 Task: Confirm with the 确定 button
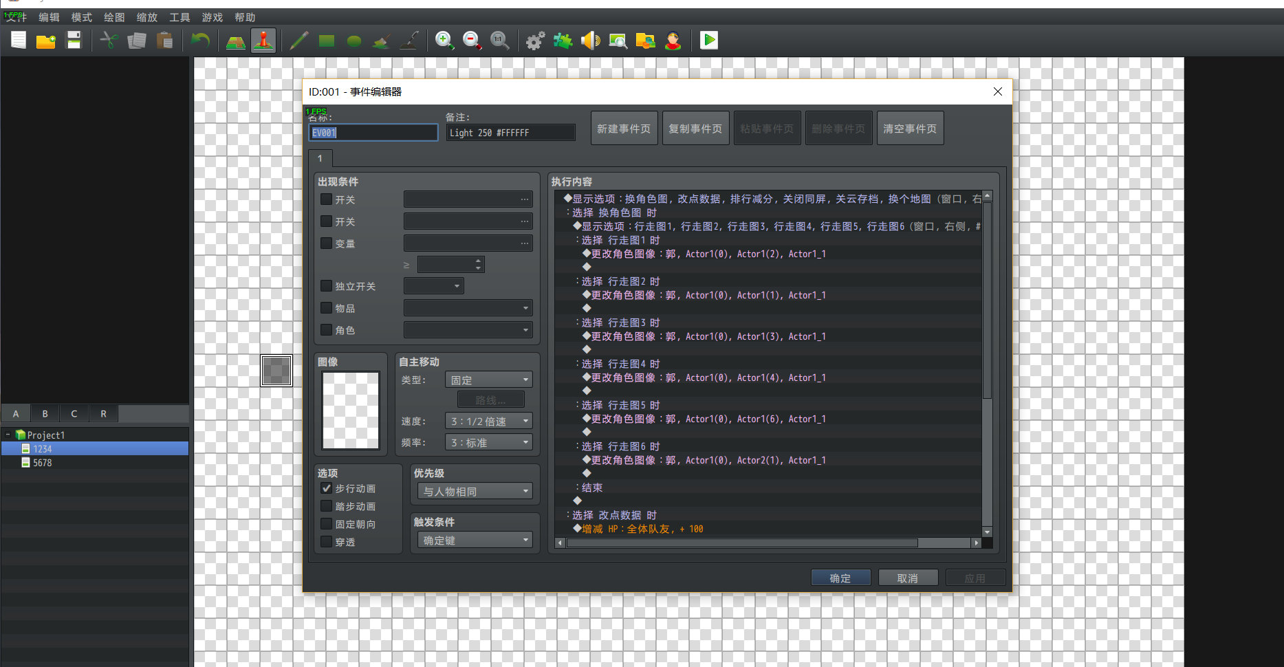[x=840, y=578]
